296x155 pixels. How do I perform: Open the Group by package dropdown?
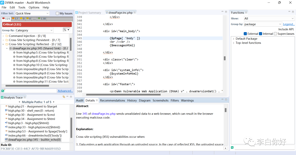(x=263, y=24)
